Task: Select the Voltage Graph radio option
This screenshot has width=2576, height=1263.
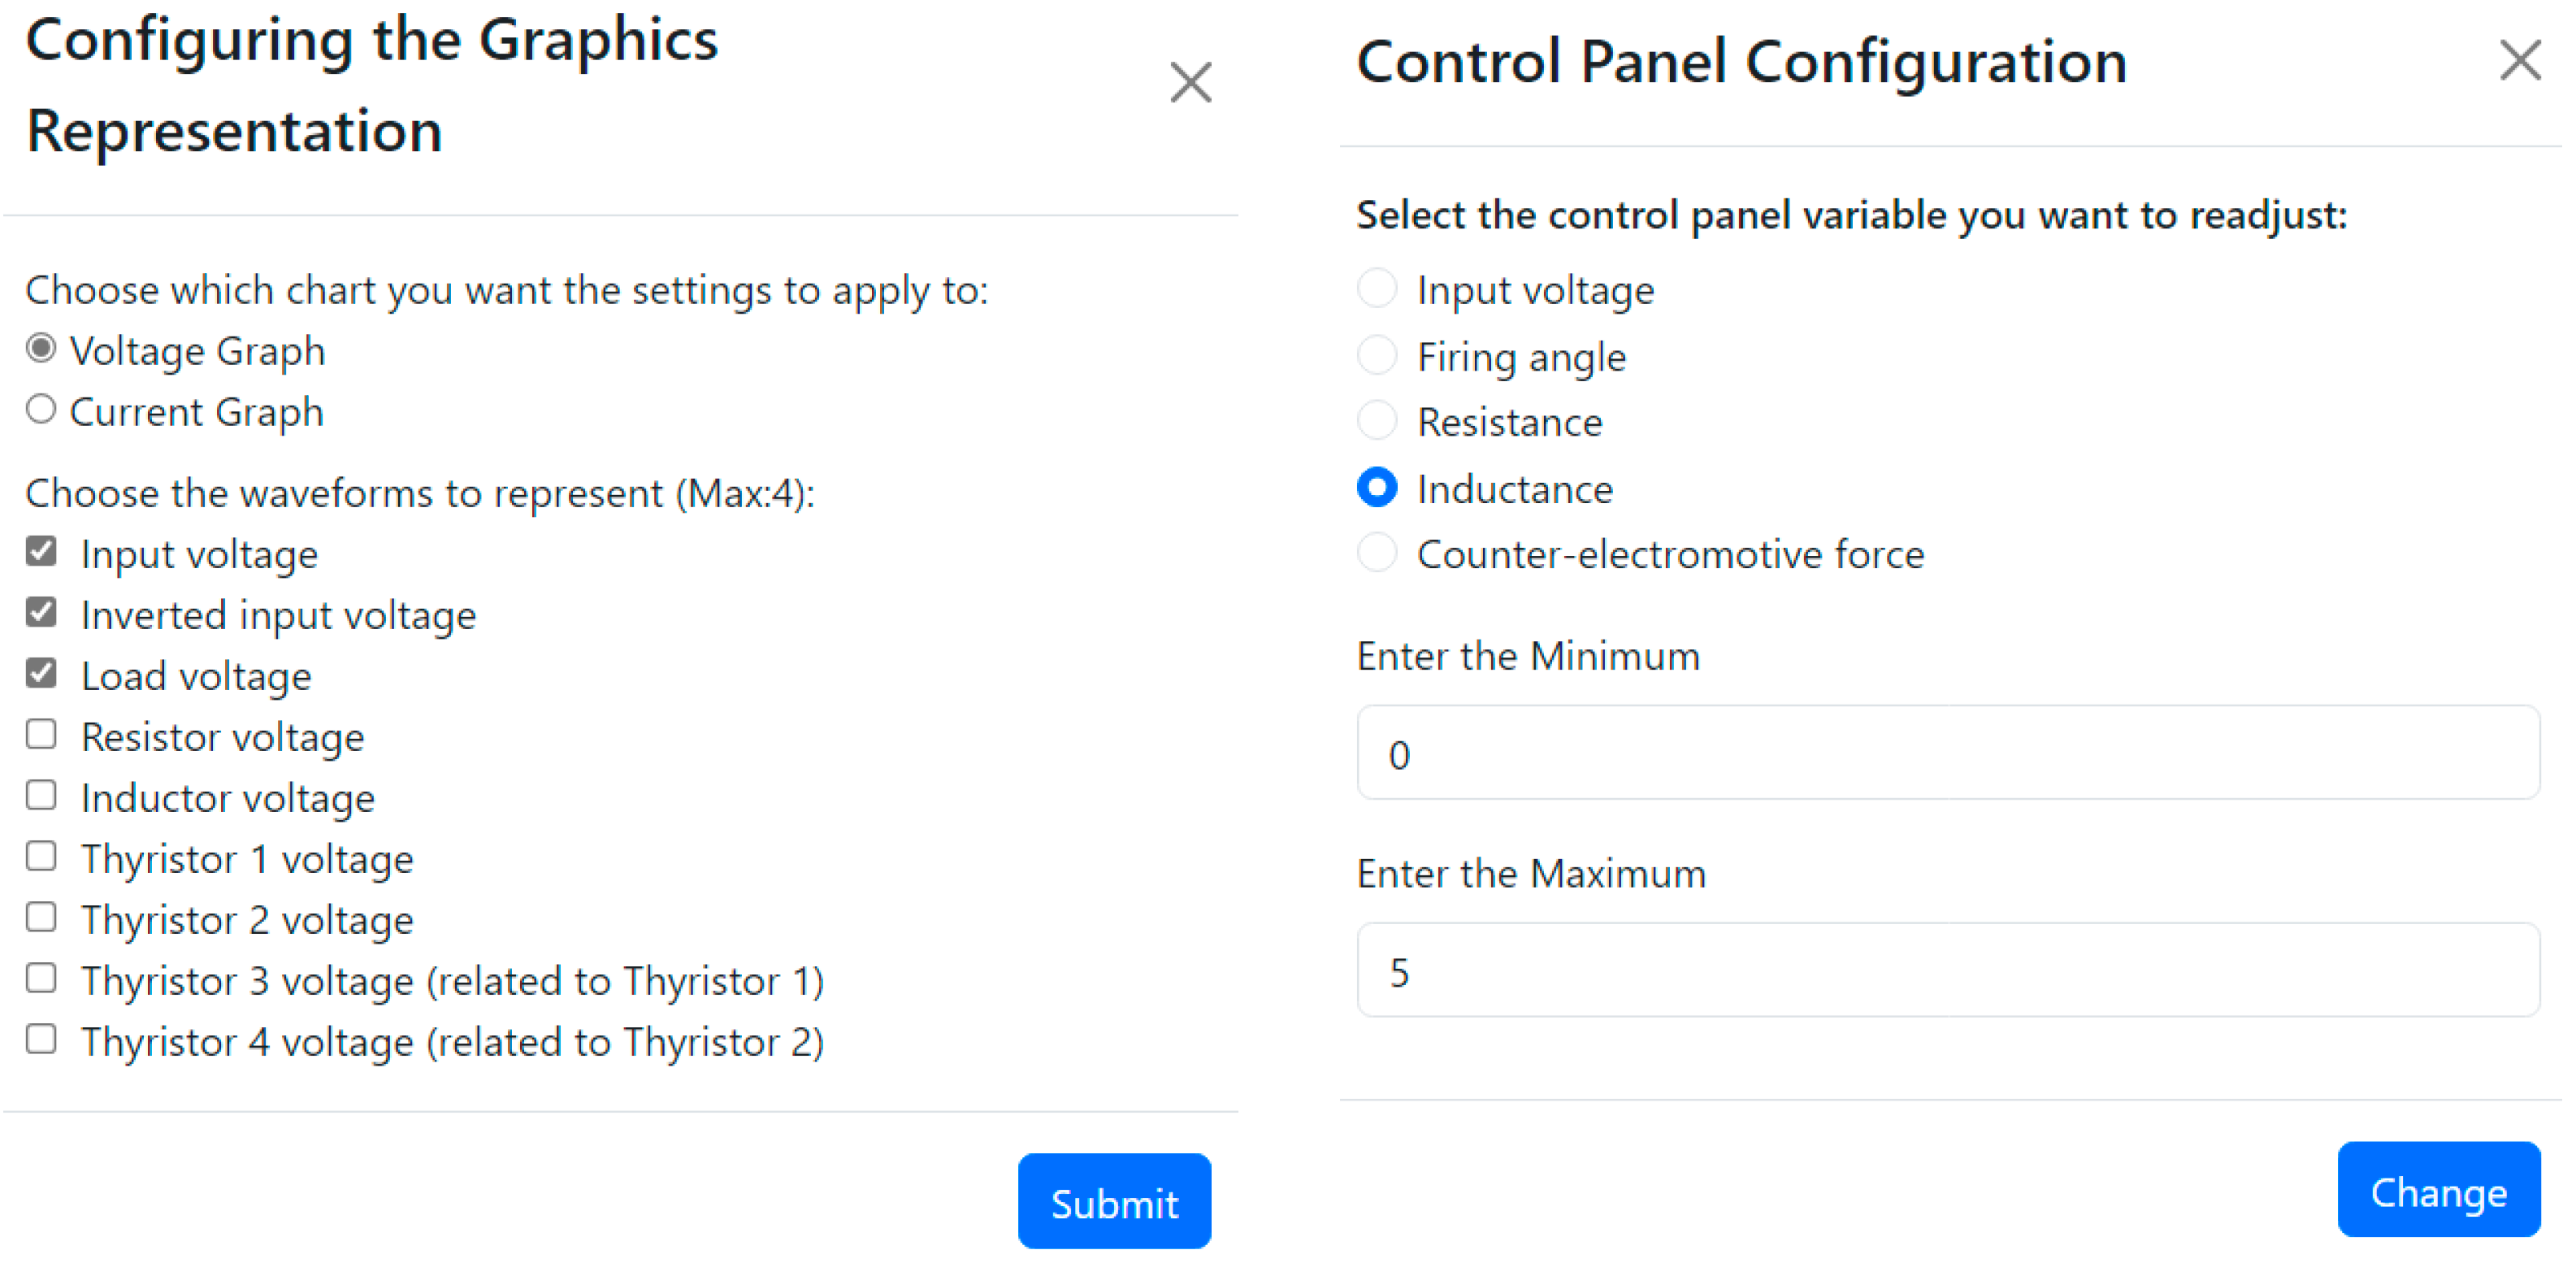Action: click(x=41, y=349)
